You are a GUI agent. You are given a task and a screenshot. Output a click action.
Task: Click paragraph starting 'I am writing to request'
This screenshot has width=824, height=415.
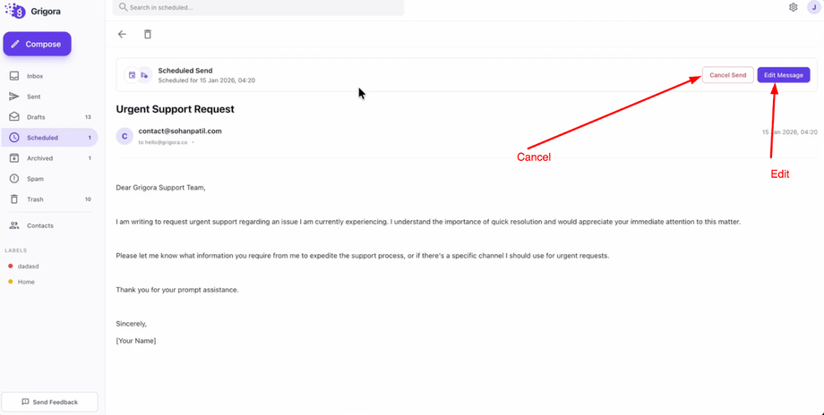[428, 222]
